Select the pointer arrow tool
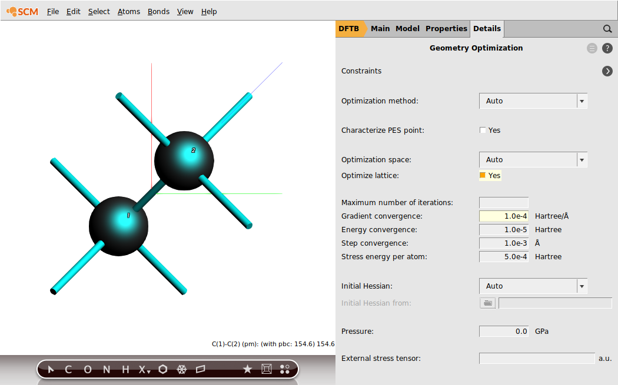Image resolution: width=618 pixels, height=385 pixels. click(x=51, y=369)
